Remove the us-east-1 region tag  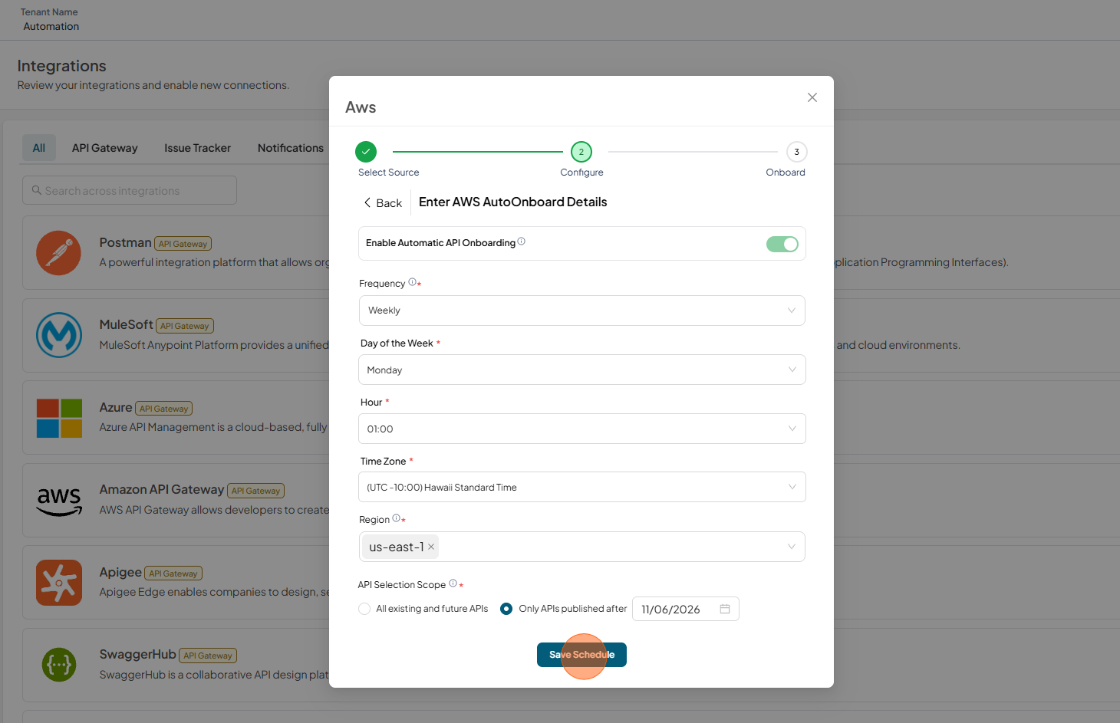[x=431, y=547]
